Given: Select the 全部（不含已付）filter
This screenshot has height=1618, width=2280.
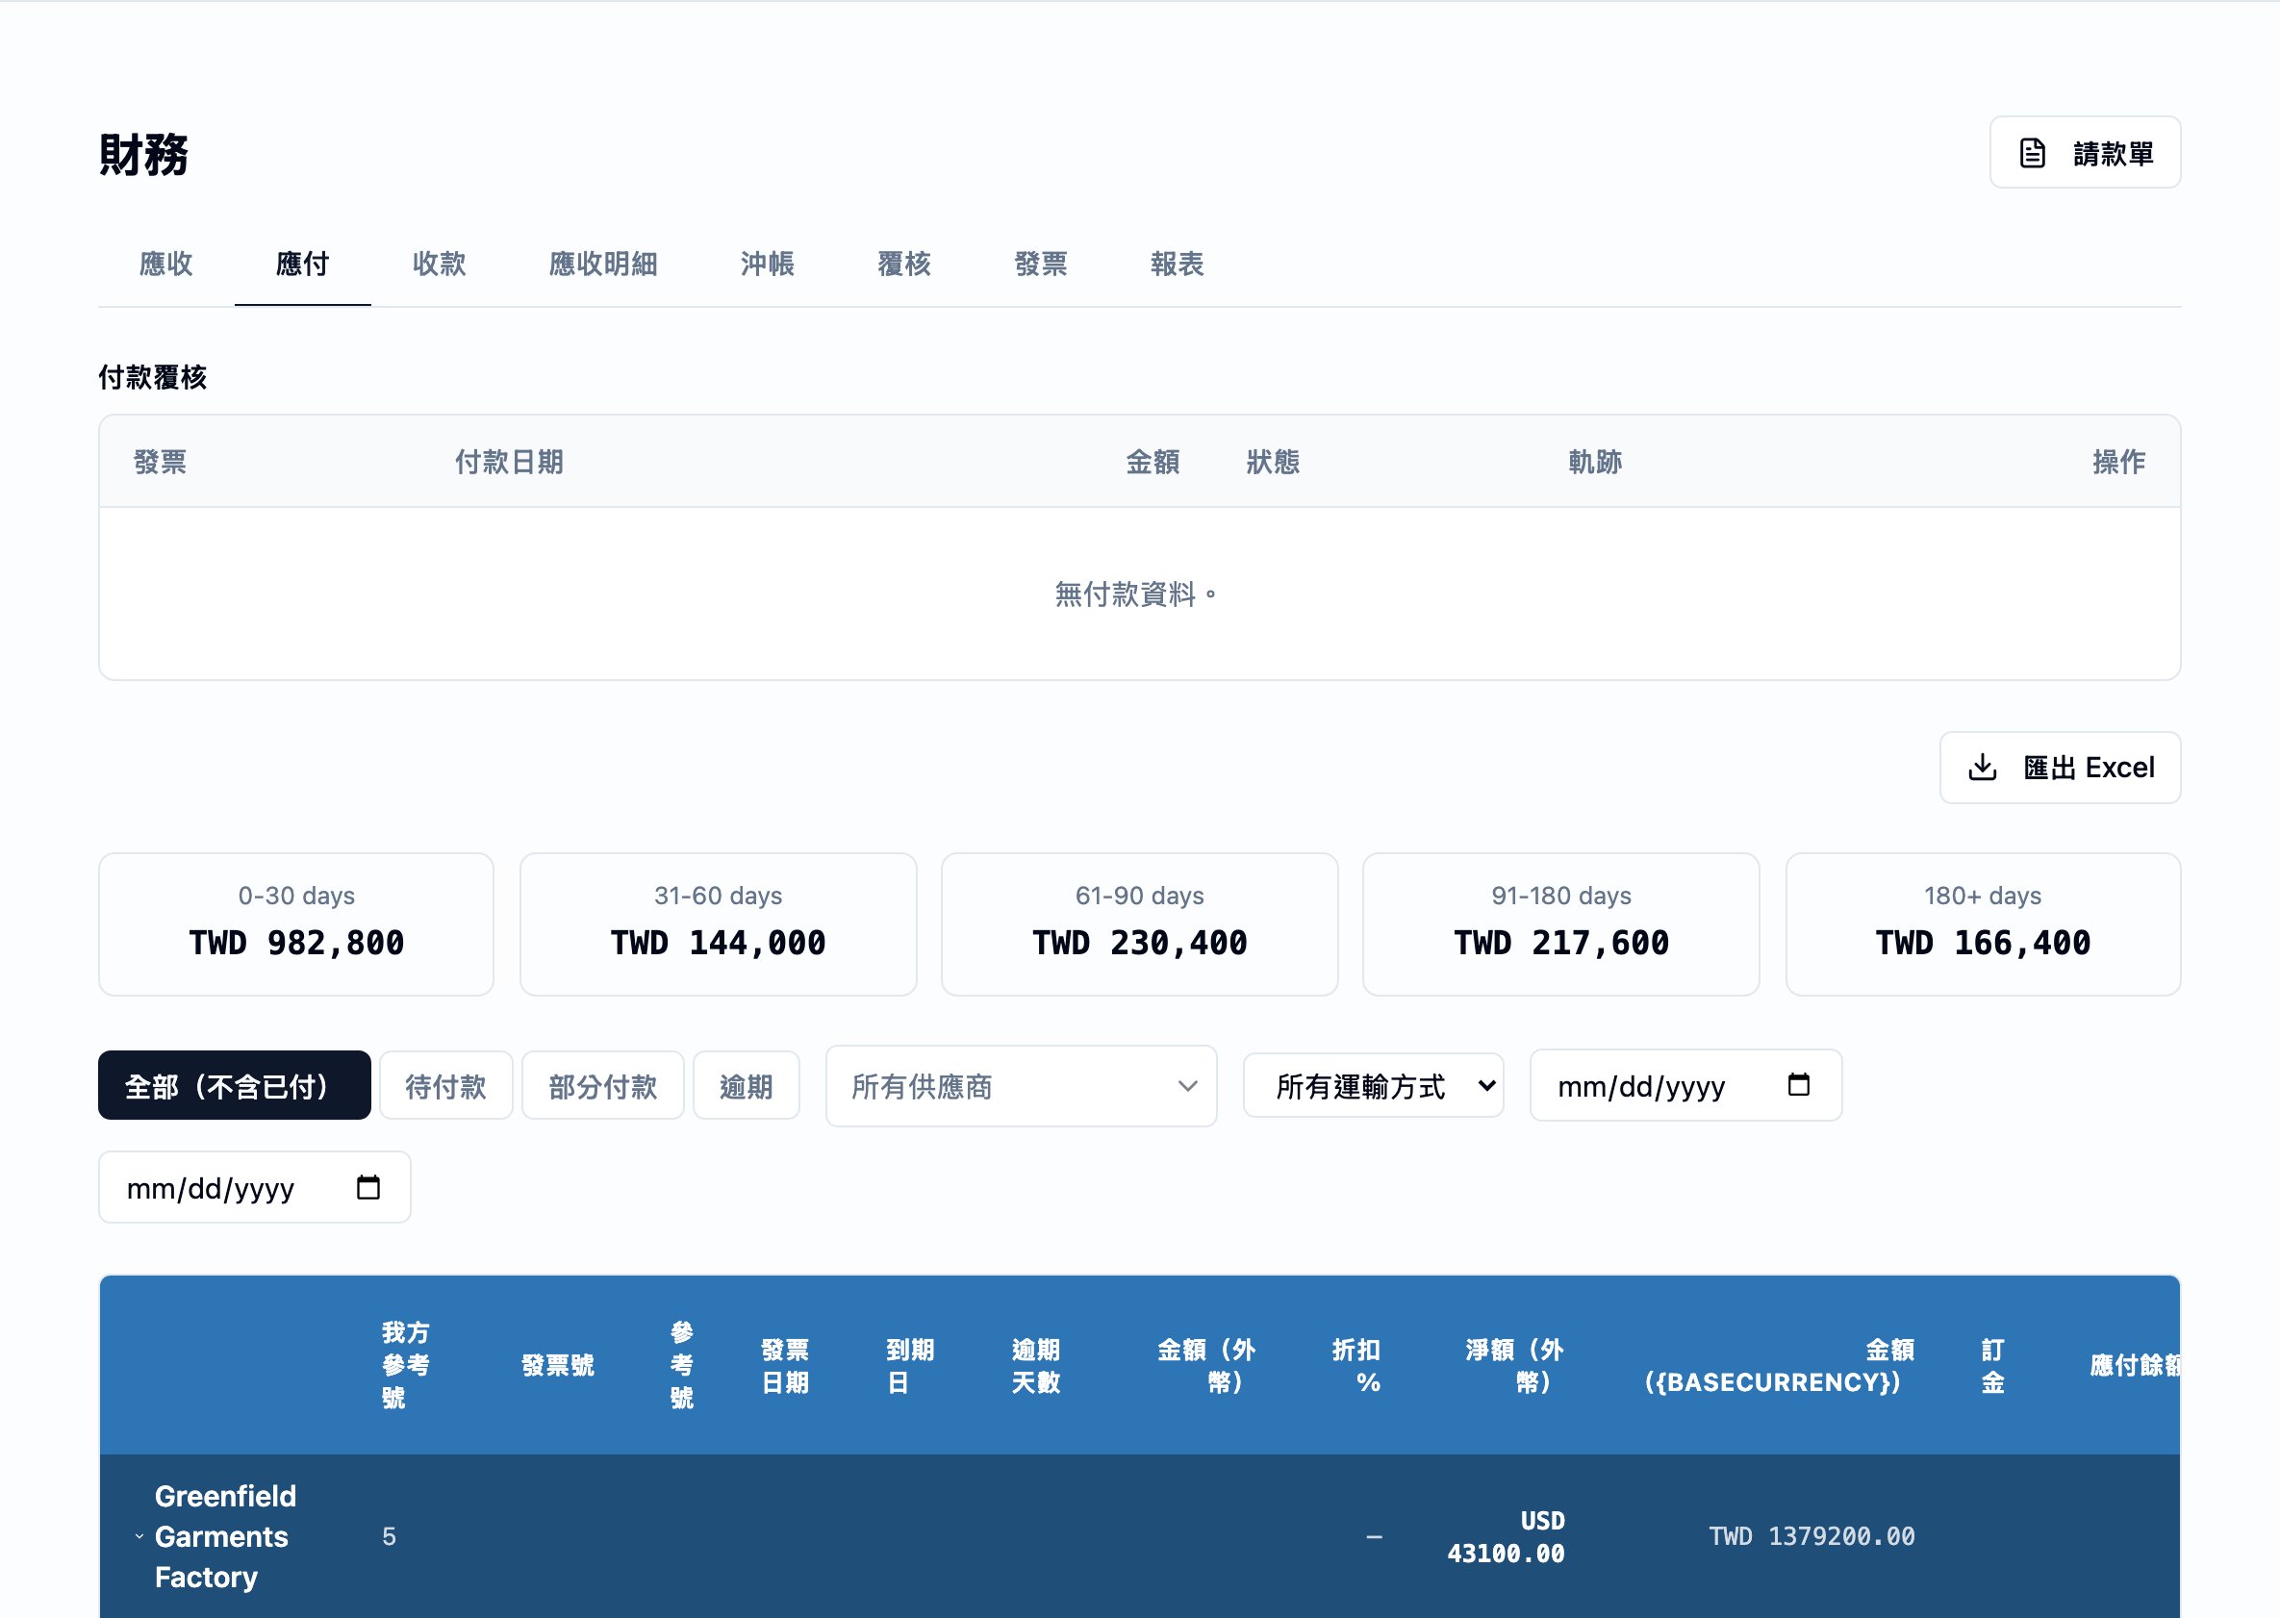Looking at the screenshot, I should [x=234, y=1085].
